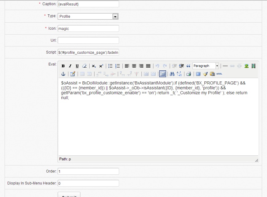Insert an anchor with the anchor icon

click(63, 74)
